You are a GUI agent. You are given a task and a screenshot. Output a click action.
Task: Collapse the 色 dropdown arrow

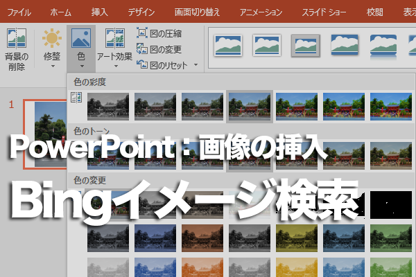pyautogui.click(x=82, y=66)
